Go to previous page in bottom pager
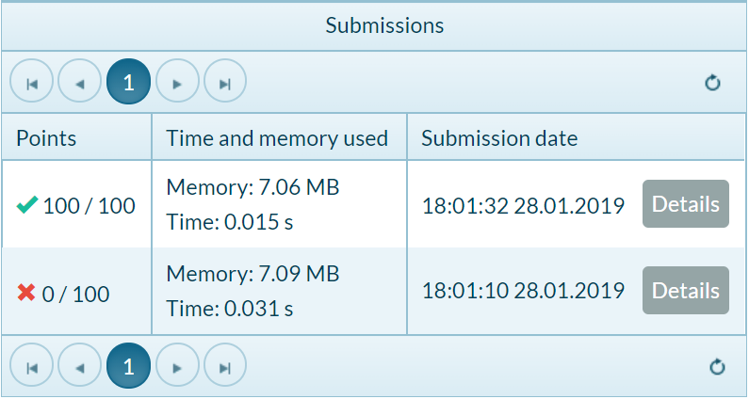 pyautogui.click(x=80, y=365)
